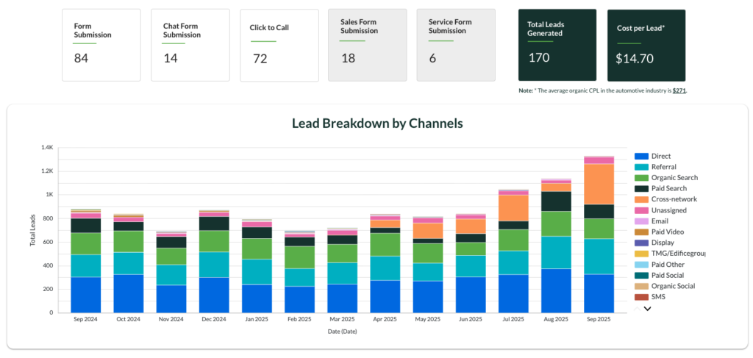Toggle Paid Search legend entry
Screen dimensions: 753x358
coord(669,189)
